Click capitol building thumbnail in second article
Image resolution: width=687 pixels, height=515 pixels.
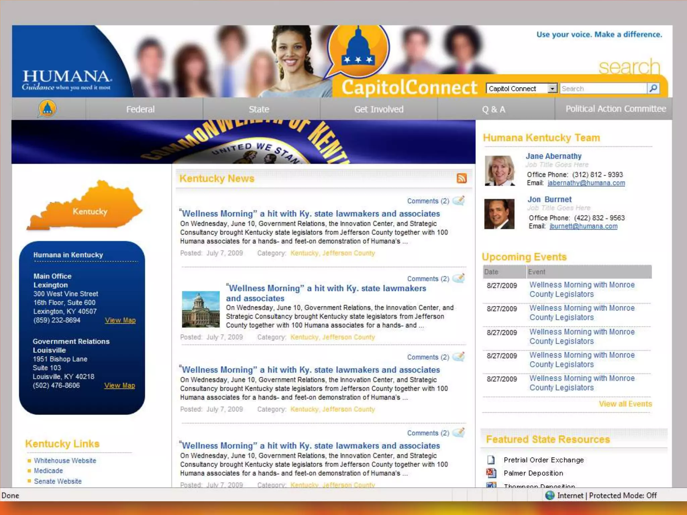[201, 309]
